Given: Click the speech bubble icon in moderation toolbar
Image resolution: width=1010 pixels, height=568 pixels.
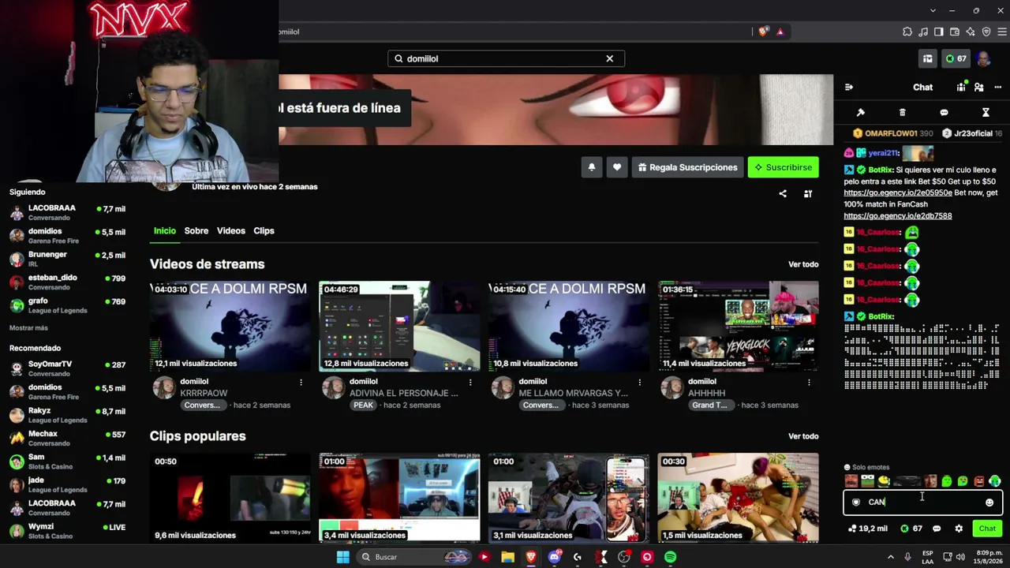Looking at the screenshot, I should (944, 113).
